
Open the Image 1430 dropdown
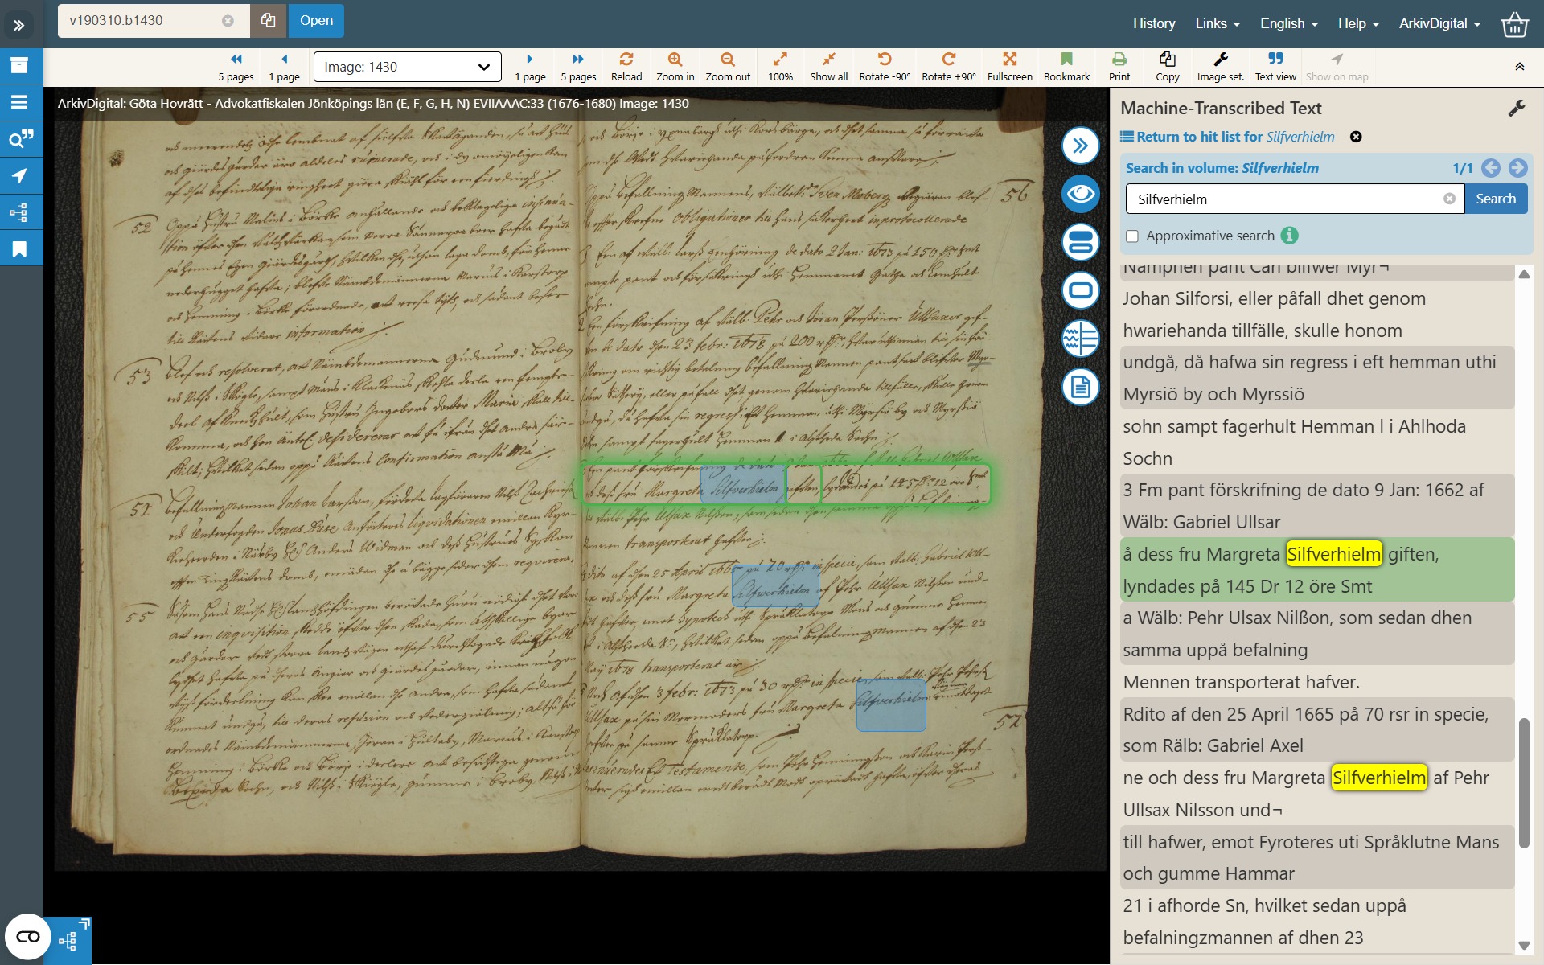[x=407, y=67]
